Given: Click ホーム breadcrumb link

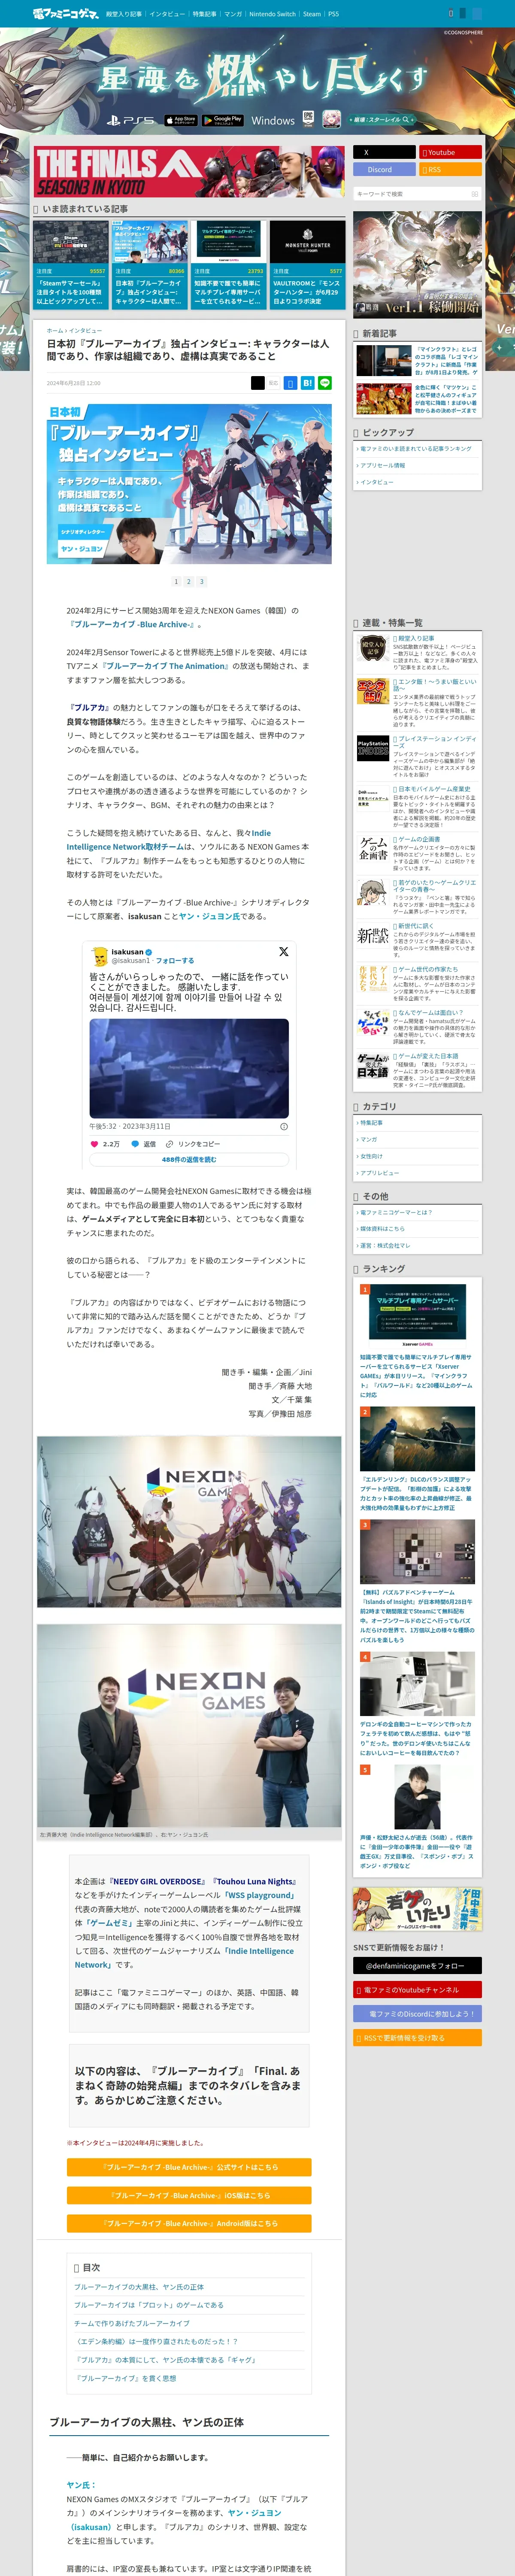Looking at the screenshot, I should tap(54, 330).
